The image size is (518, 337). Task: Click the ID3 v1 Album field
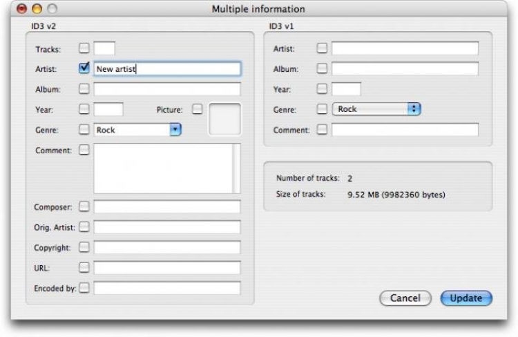tap(405, 69)
